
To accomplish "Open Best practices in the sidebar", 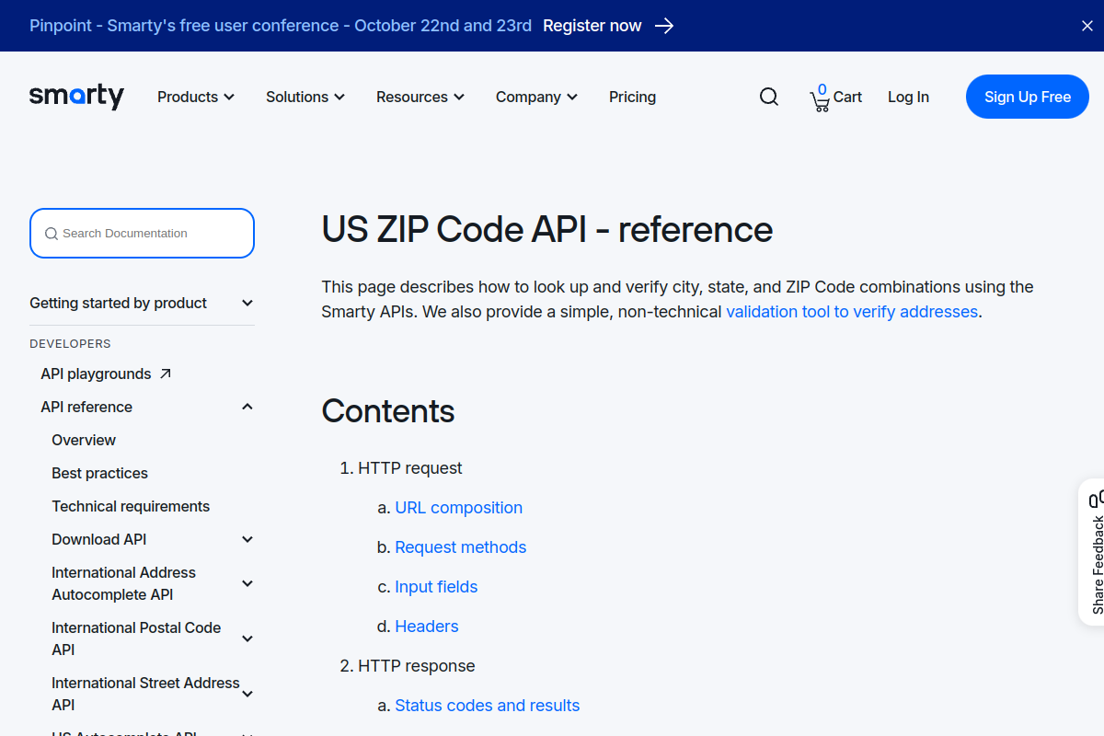I will [x=99, y=473].
